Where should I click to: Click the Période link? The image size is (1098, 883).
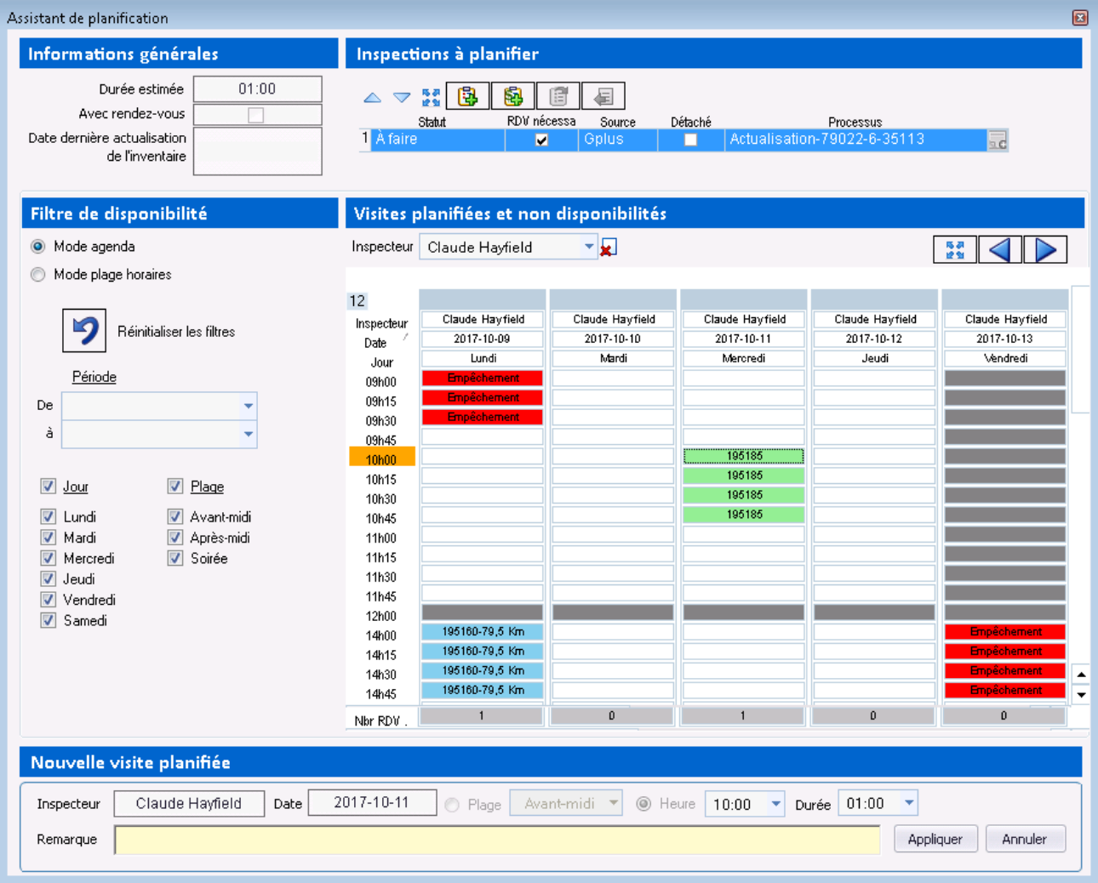(x=94, y=377)
